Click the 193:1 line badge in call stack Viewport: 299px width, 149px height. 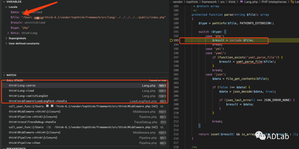pos(162,86)
